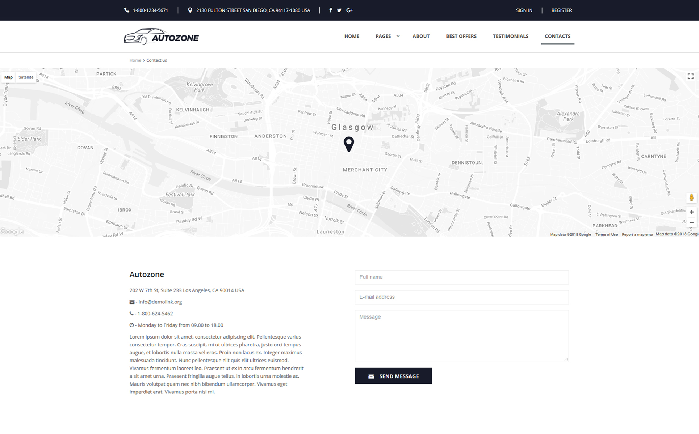The height and width of the screenshot is (434, 699).
Task: Click the phone icon next to 1-800-624-5462
Action: (x=131, y=314)
